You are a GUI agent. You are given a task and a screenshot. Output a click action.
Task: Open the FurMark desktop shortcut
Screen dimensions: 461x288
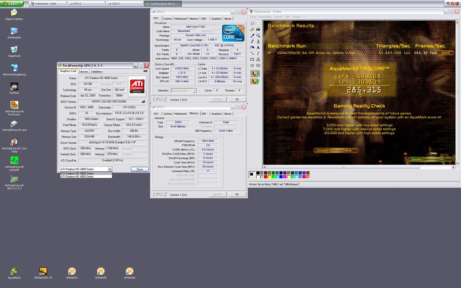pyautogui.click(x=14, y=88)
